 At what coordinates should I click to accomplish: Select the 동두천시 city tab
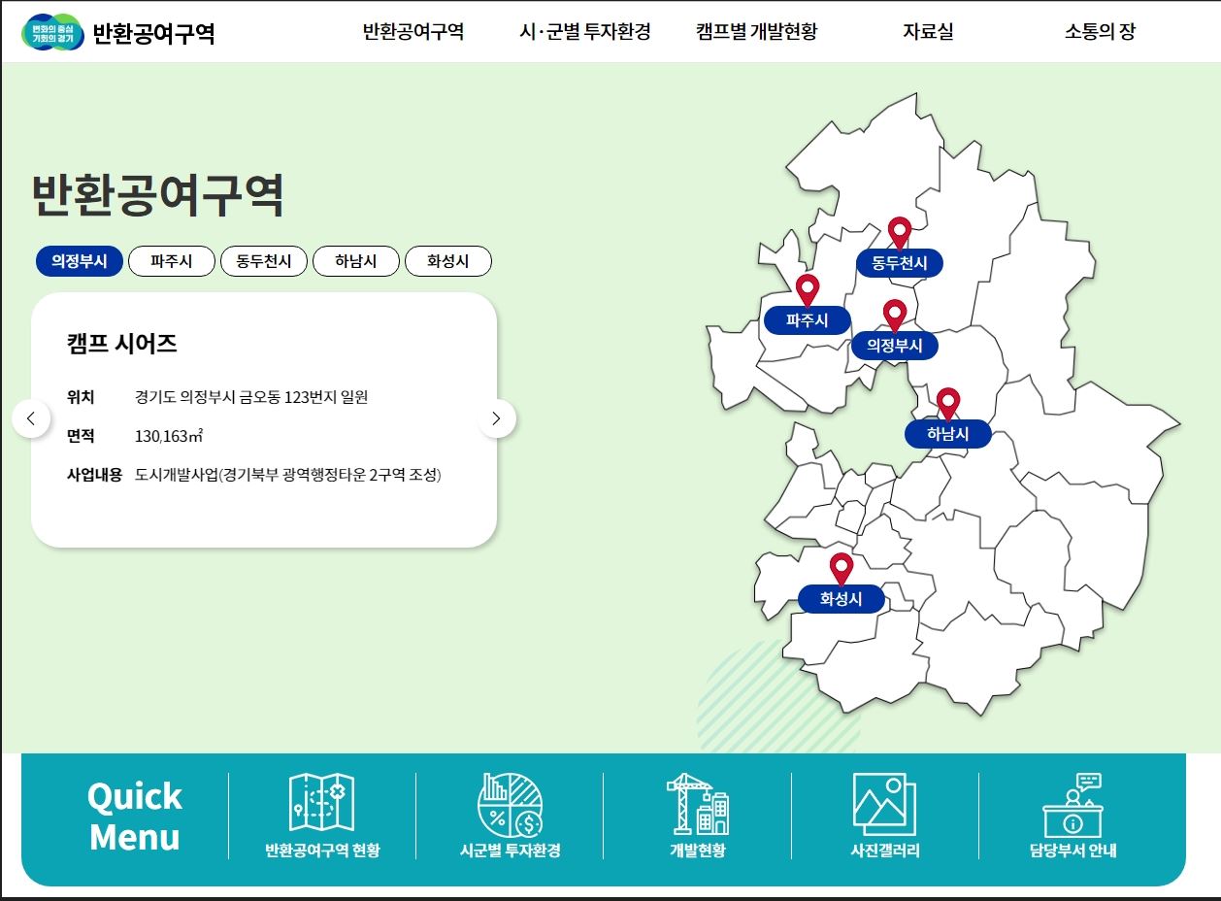point(264,261)
